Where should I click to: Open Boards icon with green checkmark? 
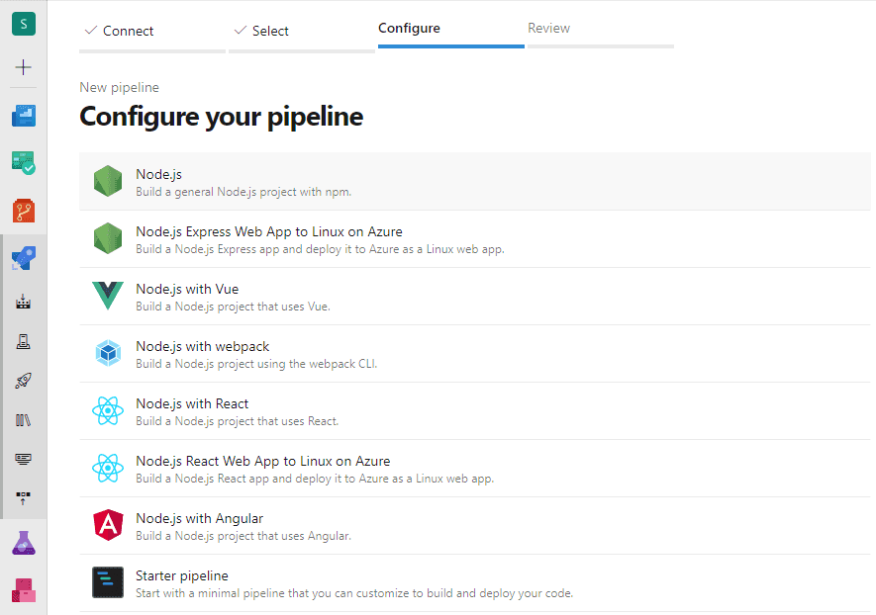point(24,163)
